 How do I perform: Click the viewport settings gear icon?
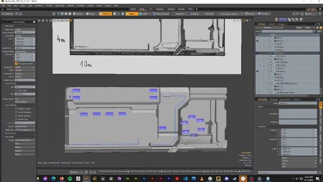pyautogui.click(x=247, y=21)
